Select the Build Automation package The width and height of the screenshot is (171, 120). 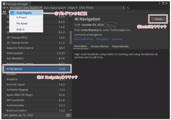[36, 110]
